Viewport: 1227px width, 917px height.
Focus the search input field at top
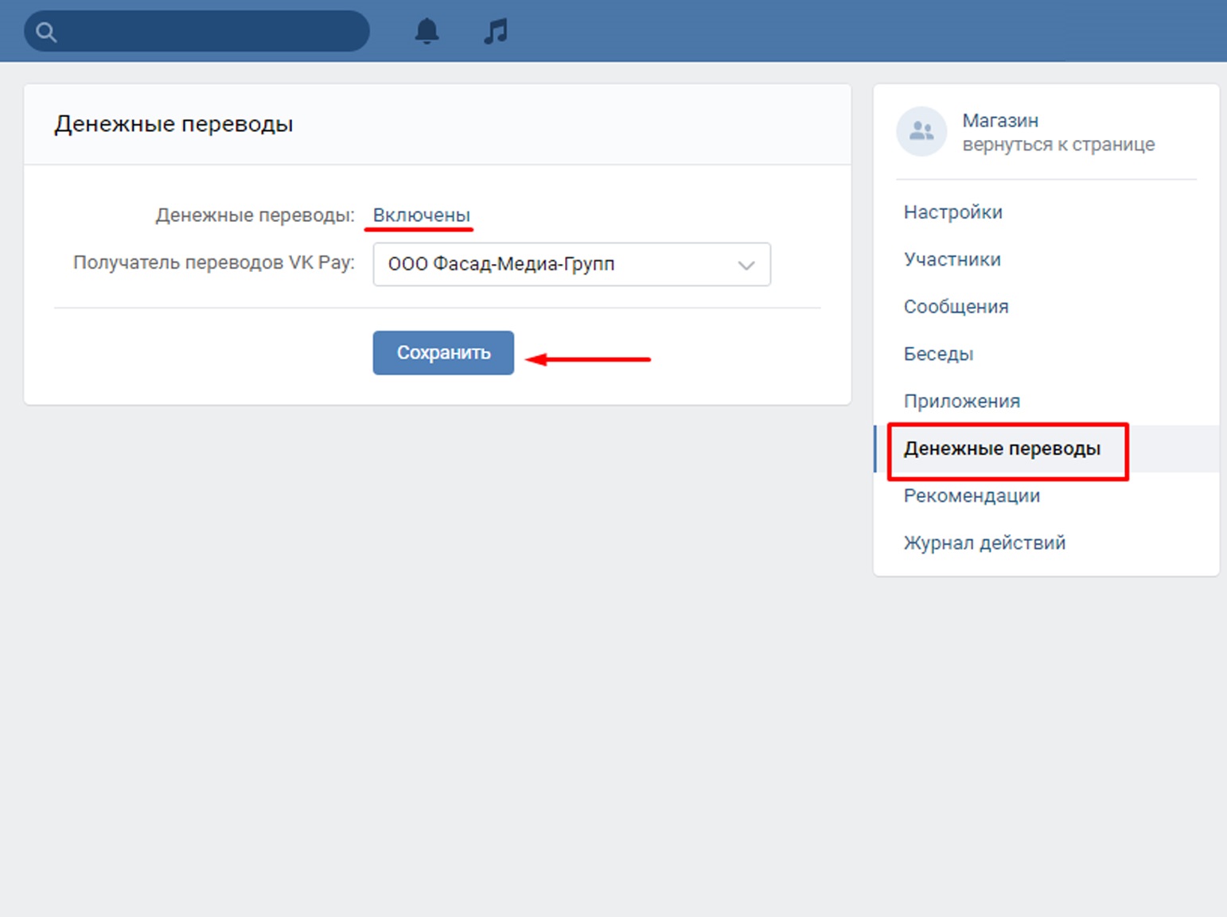pyautogui.click(x=211, y=32)
